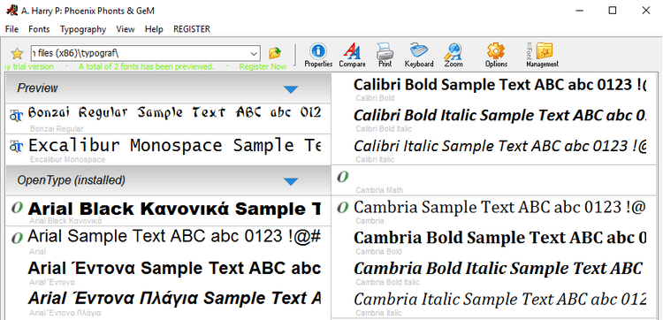Collapse the Preview section
The height and width of the screenshot is (320, 663).
291,89
